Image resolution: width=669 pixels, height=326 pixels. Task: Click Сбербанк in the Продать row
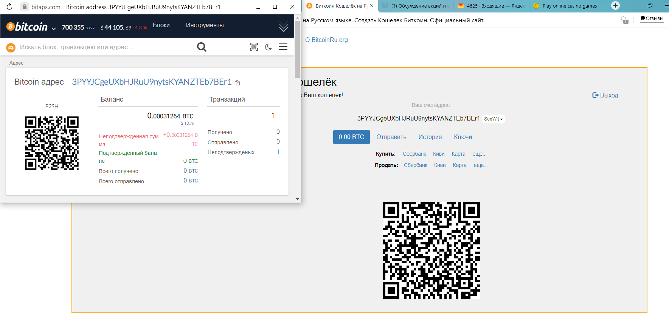(x=415, y=165)
